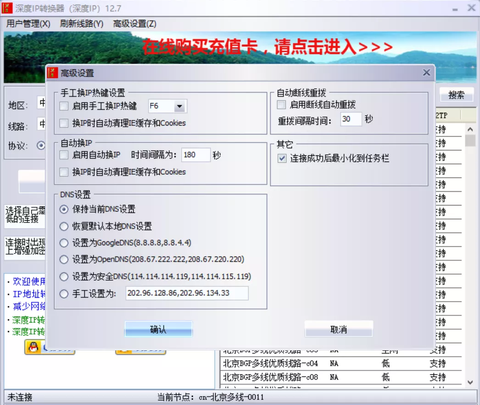Tick the manual-hotkey section's IE cache and Cookies checkbox

tap(64, 123)
